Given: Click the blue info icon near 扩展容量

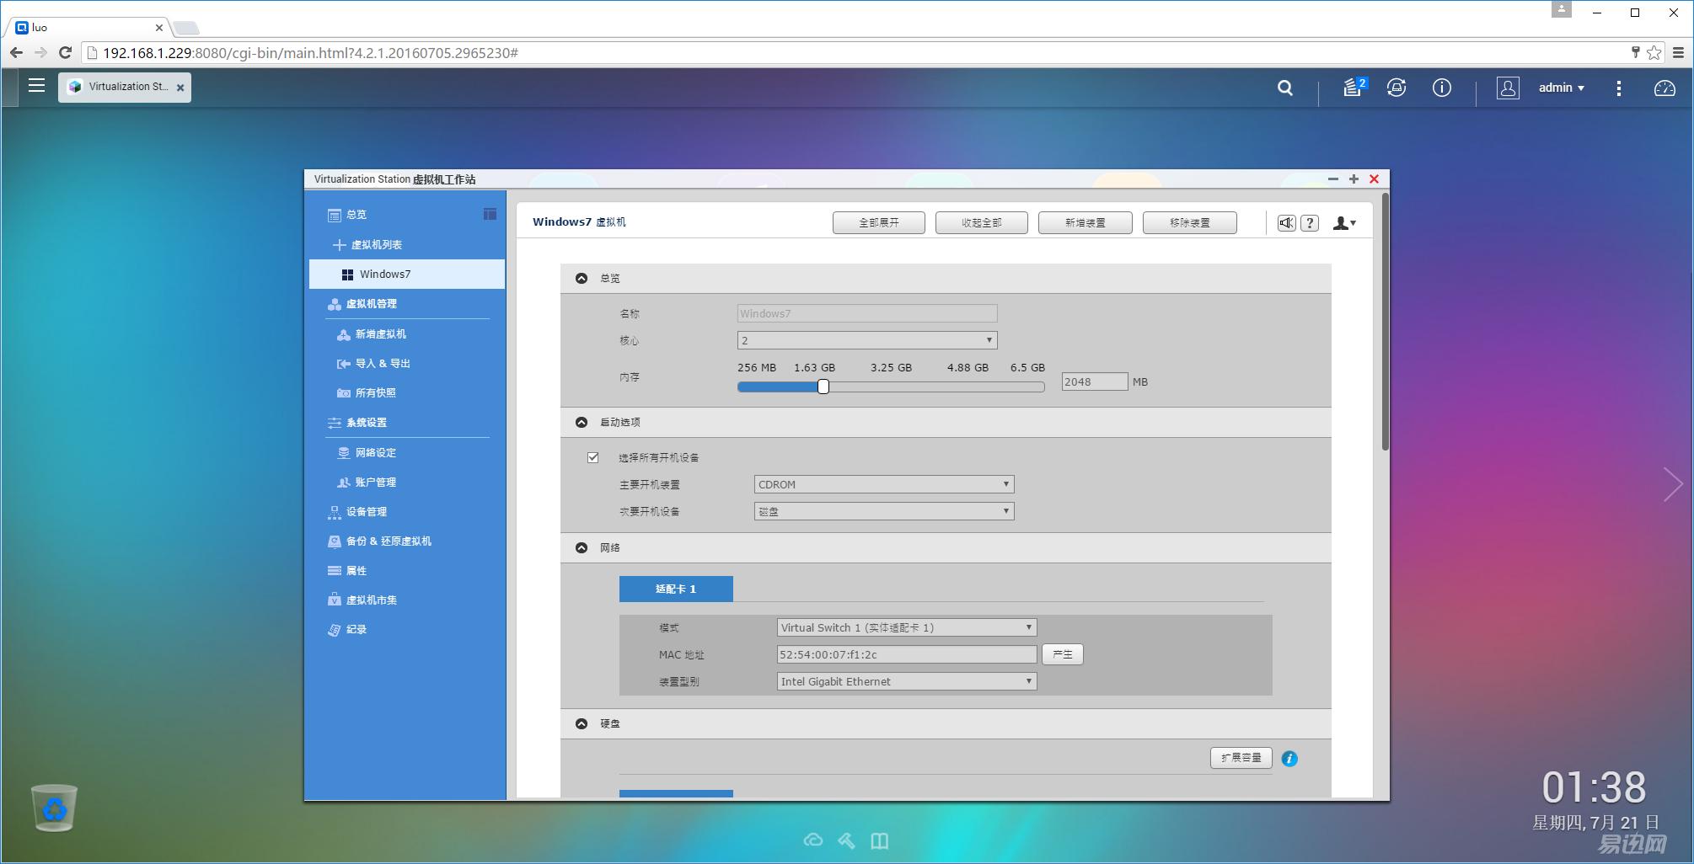Looking at the screenshot, I should (1289, 759).
